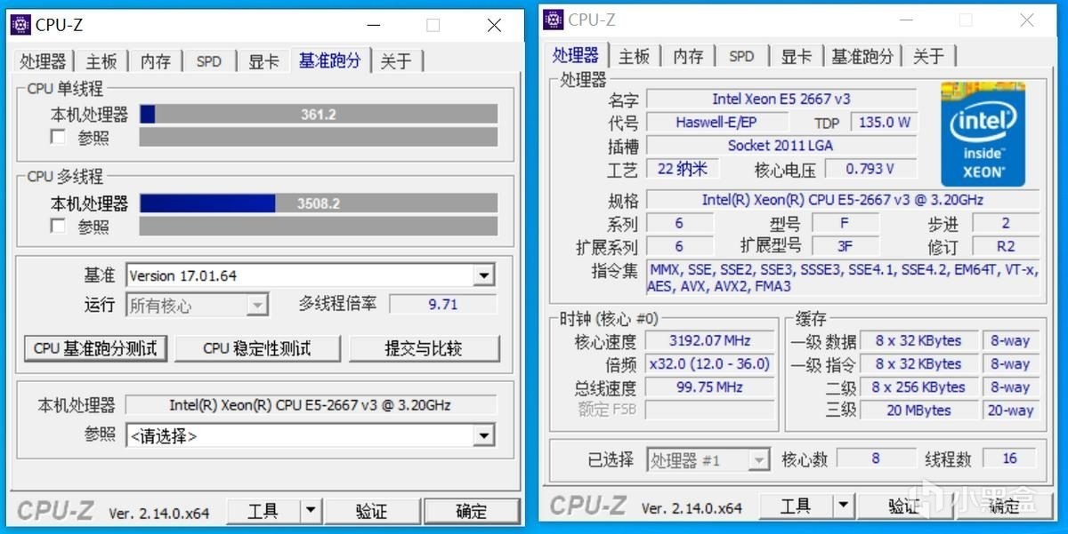The height and width of the screenshot is (534, 1068).
Task: Start CPU 基准跑分测试
Action: click(x=95, y=348)
